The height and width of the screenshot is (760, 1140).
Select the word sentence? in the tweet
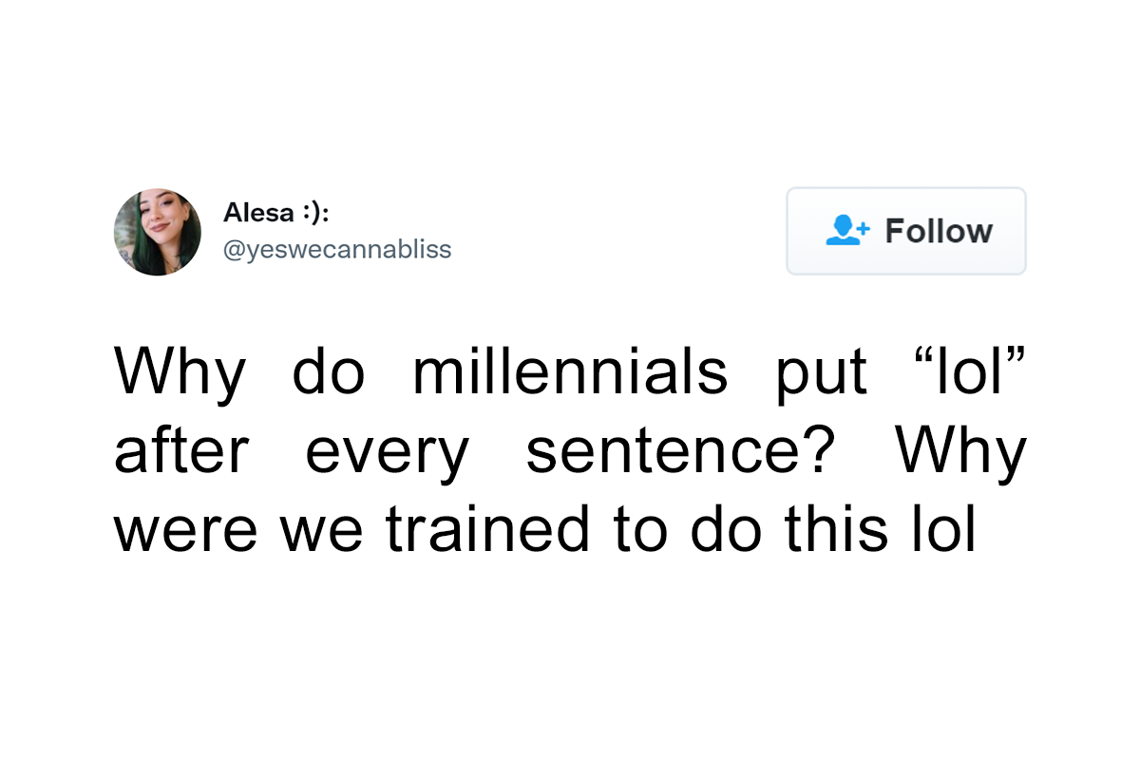(x=682, y=452)
